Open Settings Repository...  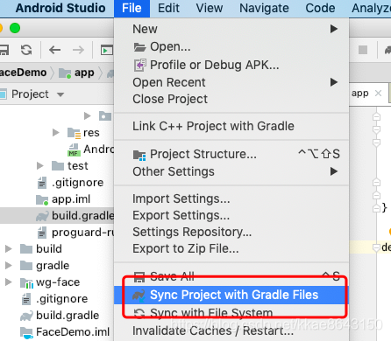[x=231, y=232]
